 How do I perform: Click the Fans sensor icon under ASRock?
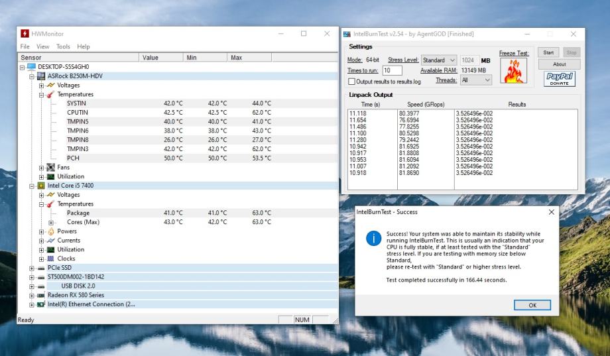[50, 168]
